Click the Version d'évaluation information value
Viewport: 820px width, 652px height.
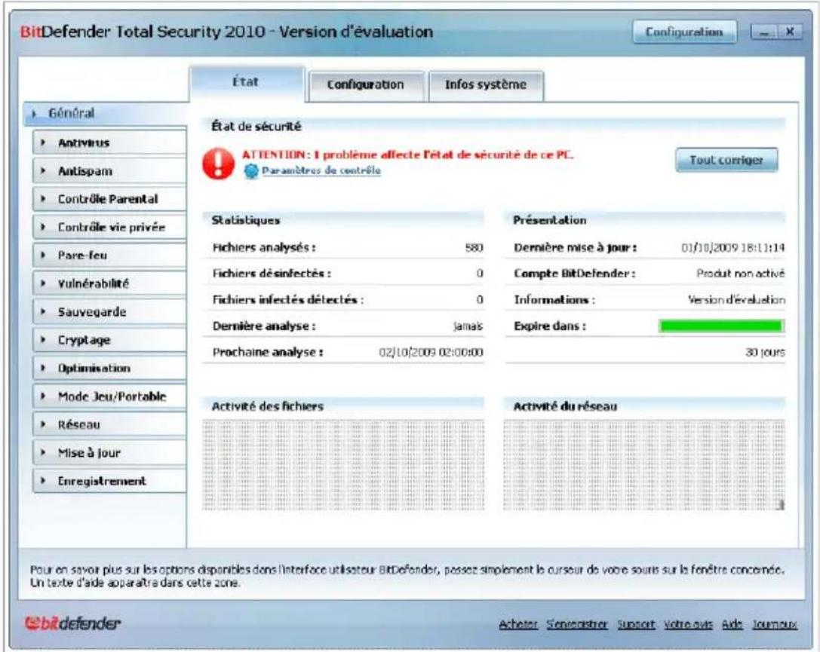click(x=736, y=300)
